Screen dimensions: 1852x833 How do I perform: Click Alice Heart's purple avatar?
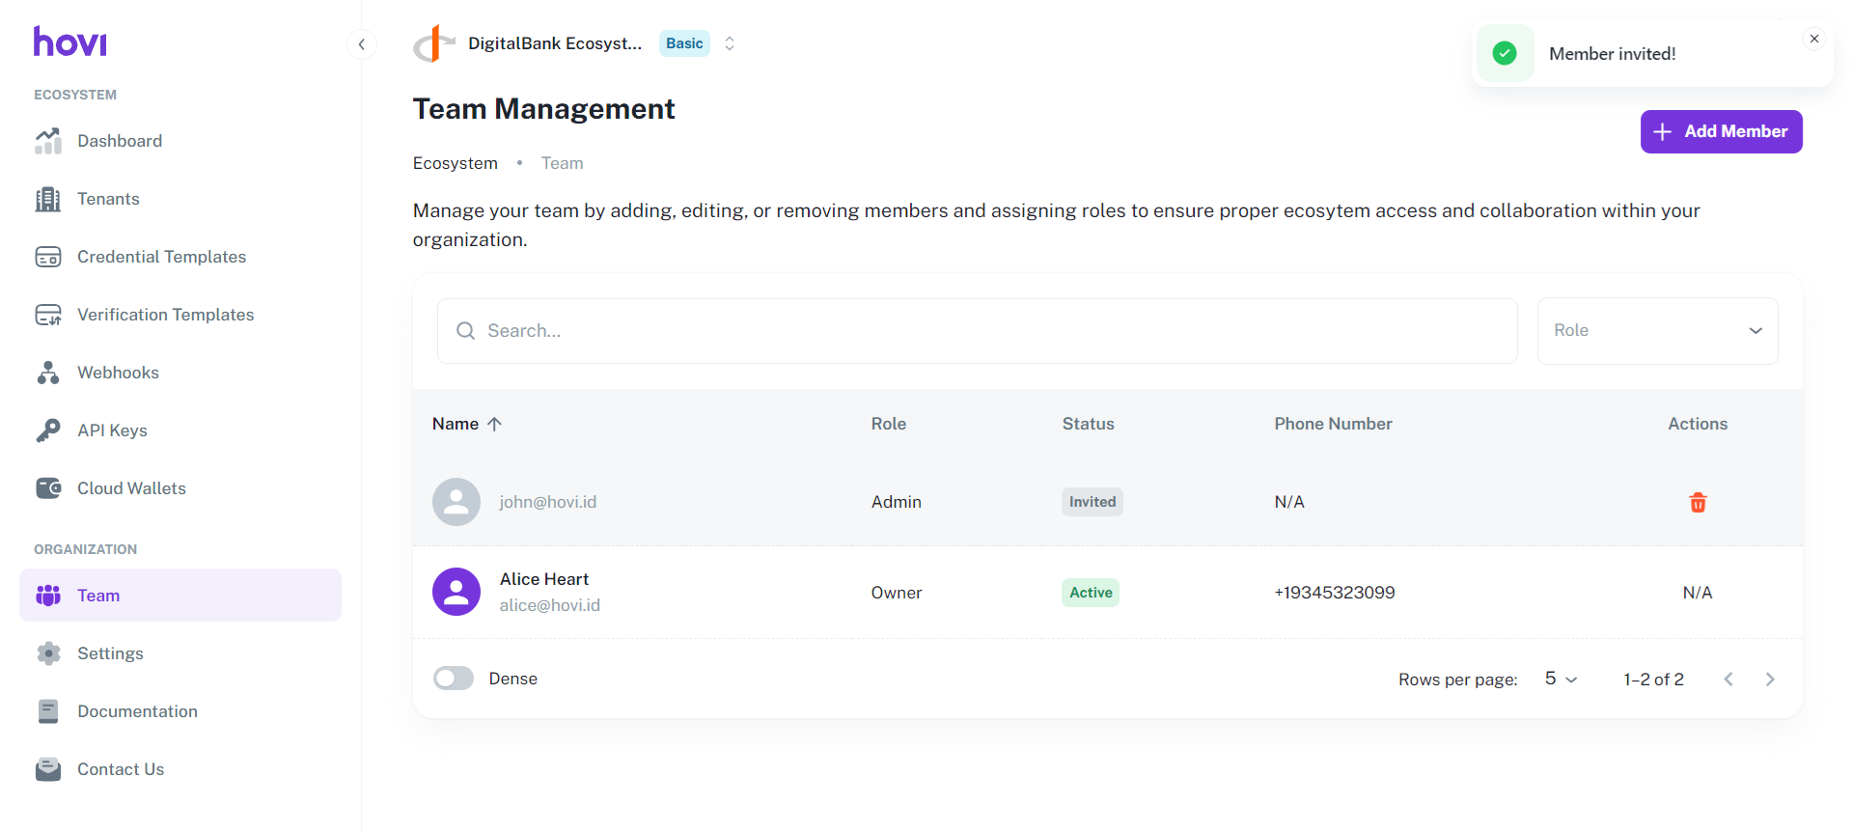(456, 592)
